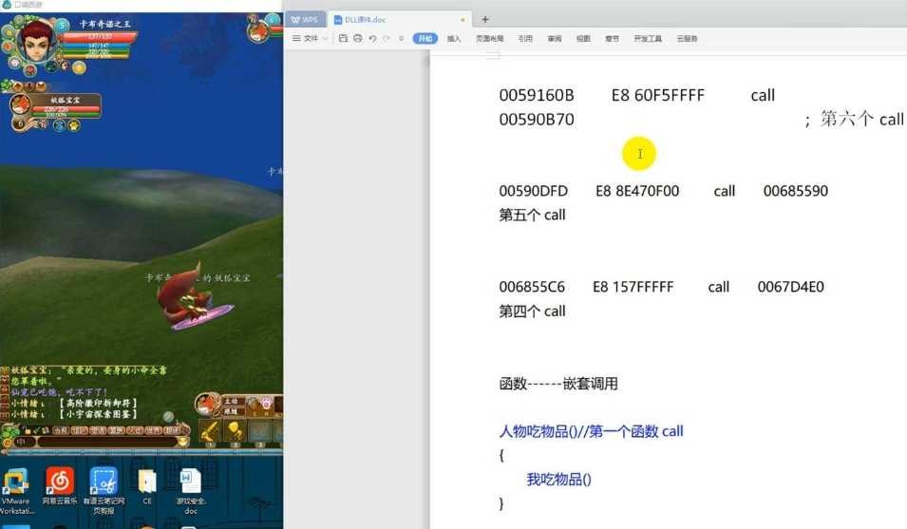Click 【小宇宙探索图鉴】 item link in chat
This screenshot has width=907, height=529.
point(99,414)
